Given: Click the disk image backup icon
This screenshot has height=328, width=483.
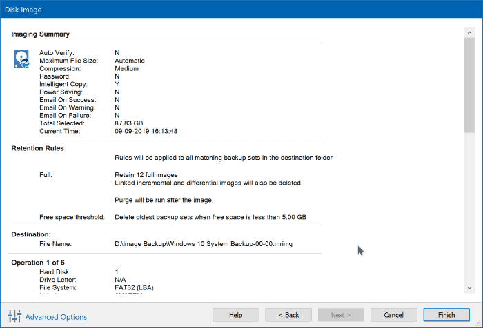Looking at the screenshot, I should point(21,59).
